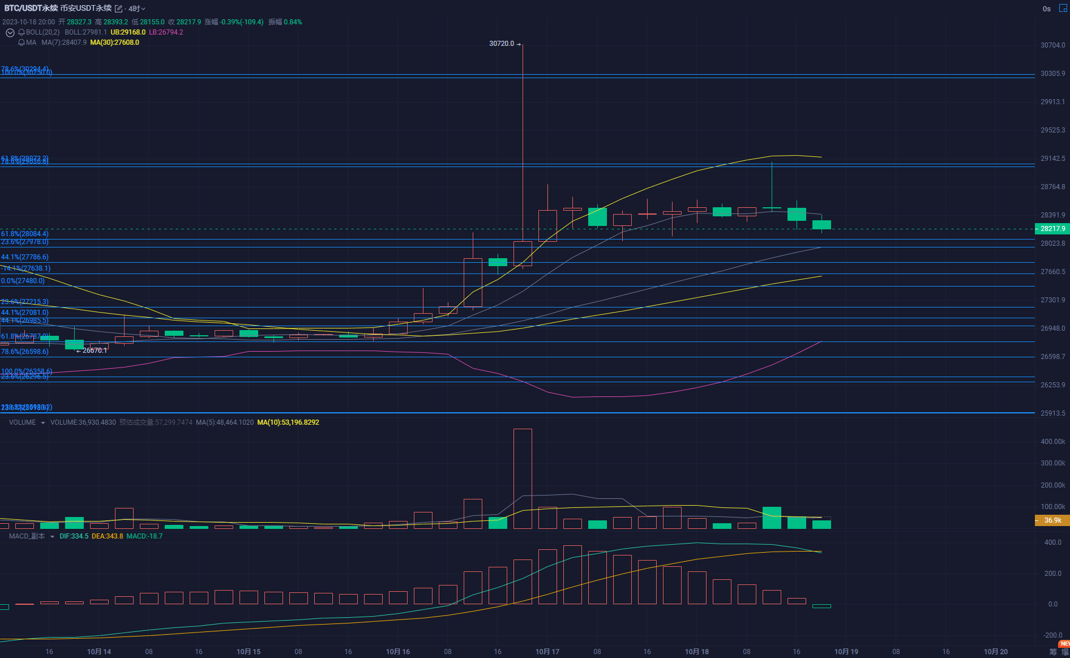Select the 61.8%(28084.4) Fibonacci level label
Viewport: 1070px width, 658px height.
(25, 234)
